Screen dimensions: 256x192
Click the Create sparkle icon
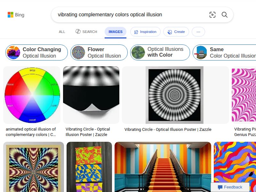169,32
